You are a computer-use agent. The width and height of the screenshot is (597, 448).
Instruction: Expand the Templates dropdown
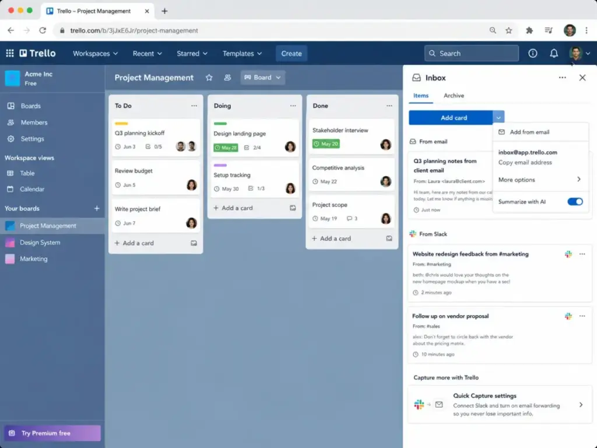tap(242, 53)
